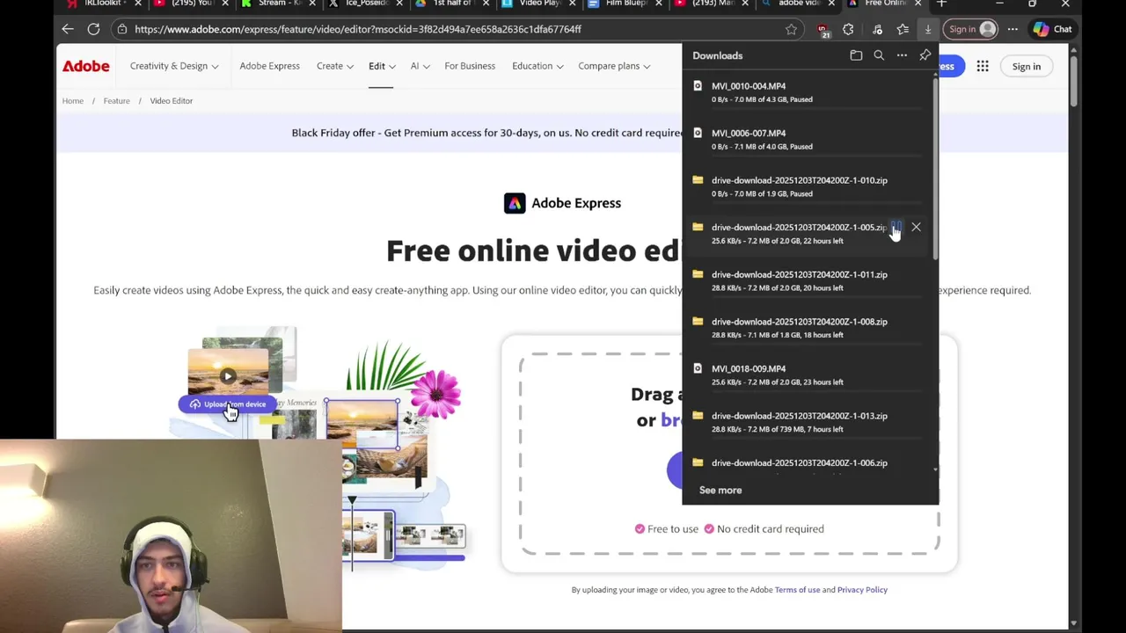Viewport: 1126px width, 633px height.
Task: Bookmark this page with the star icon
Action: 791,29
